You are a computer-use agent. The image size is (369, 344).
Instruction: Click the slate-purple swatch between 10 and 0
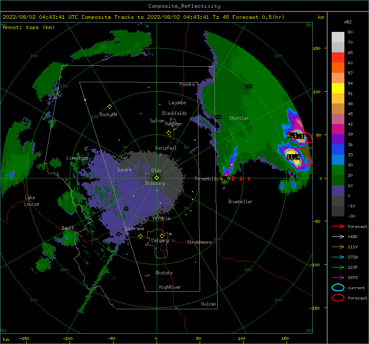click(x=338, y=191)
